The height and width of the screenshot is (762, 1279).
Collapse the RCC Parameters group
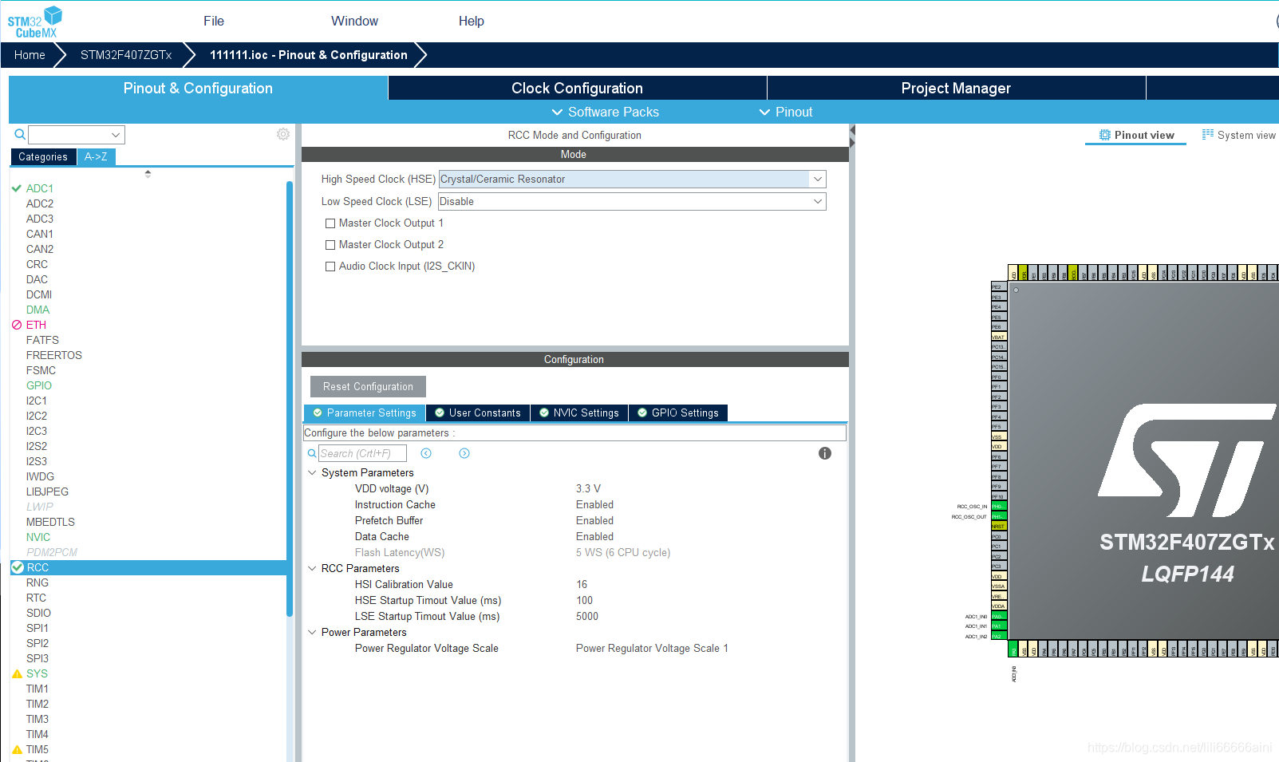pos(312,568)
